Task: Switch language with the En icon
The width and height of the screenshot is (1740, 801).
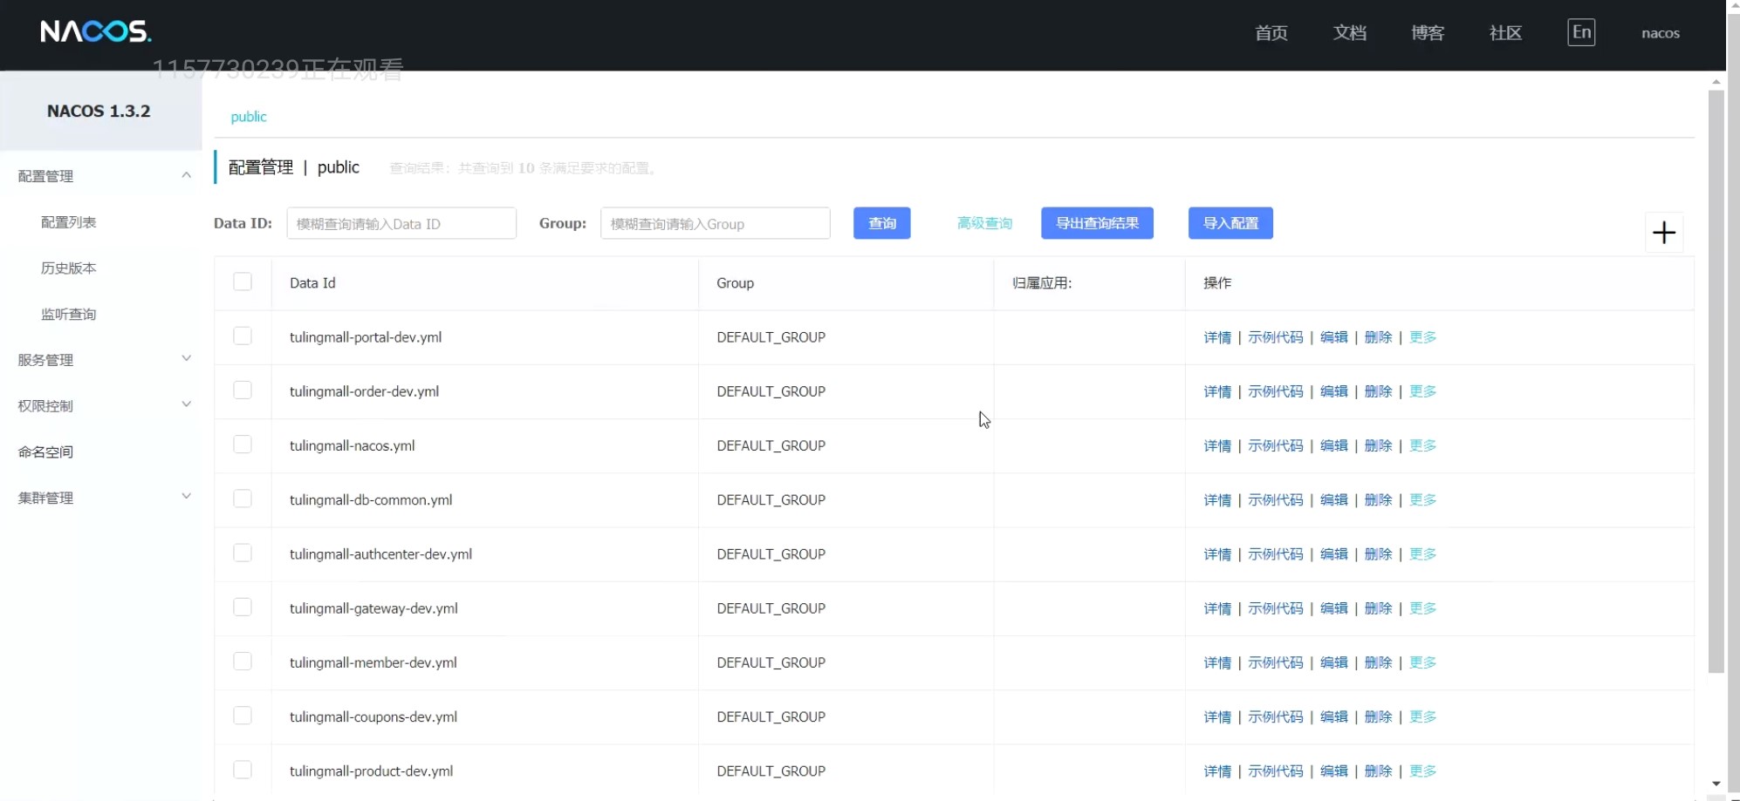Action: point(1581,32)
